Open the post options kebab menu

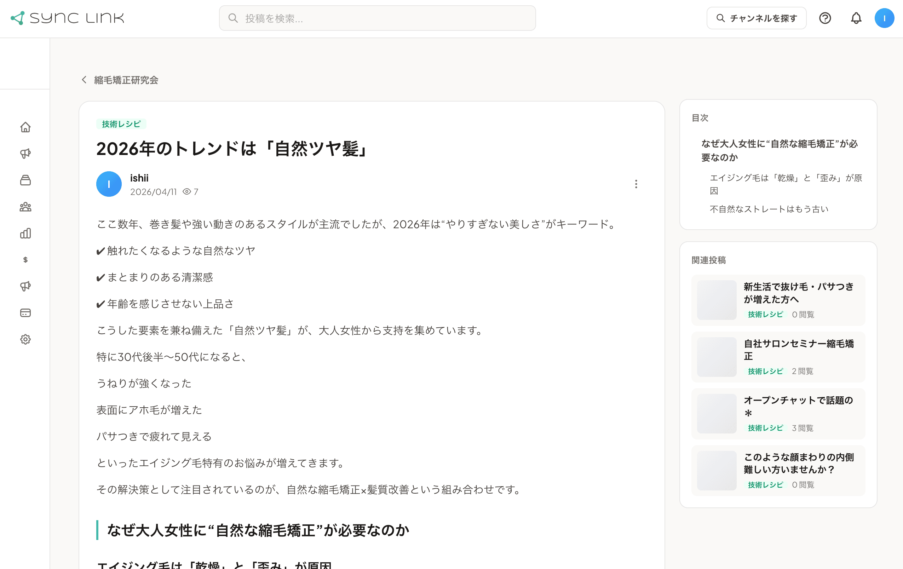(635, 184)
